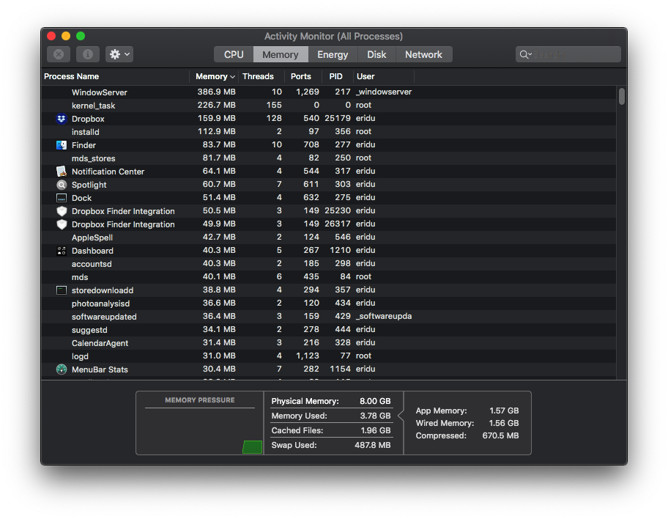The width and height of the screenshot is (668, 519).
Task: Click into the Search field
Action: pyautogui.click(x=568, y=54)
